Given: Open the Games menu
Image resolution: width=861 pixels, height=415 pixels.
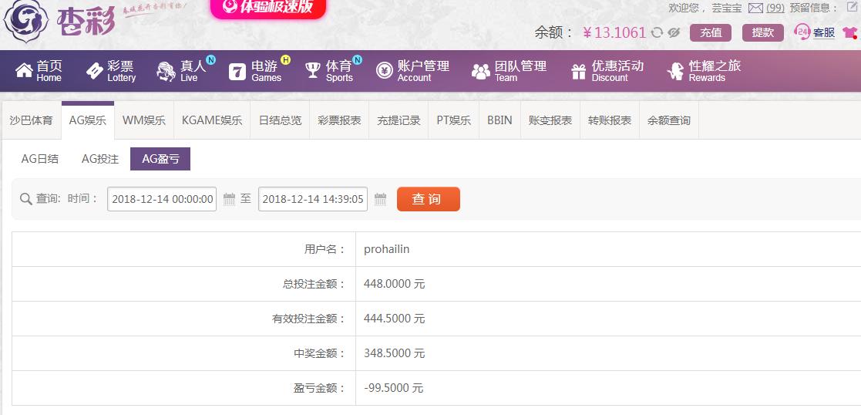Looking at the screenshot, I should (257, 71).
